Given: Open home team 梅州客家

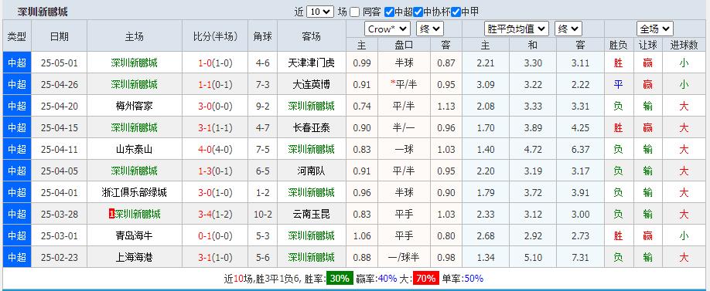Looking at the screenshot, I should [x=134, y=107].
